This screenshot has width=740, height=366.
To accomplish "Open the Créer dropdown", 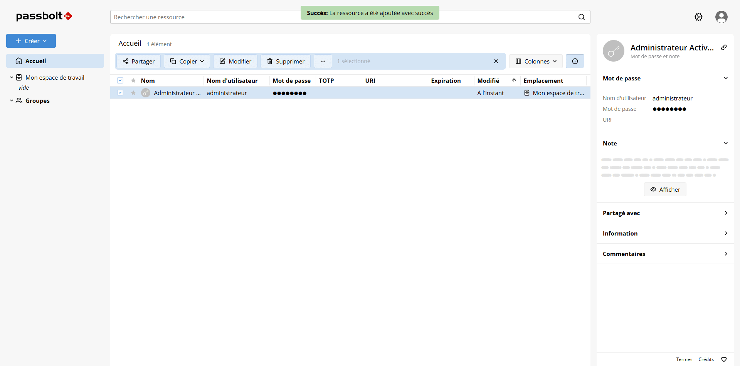I will (31, 41).
